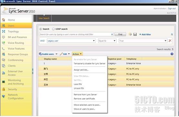
Task: Expand the Edit menu dropdown arrow
Action: tap(69, 54)
